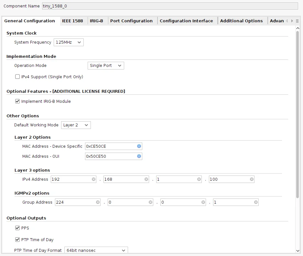This screenshot has height=256, width=303.
Task: Click info icon beside MAC Address Device Specific
Action: pos(139,146)
